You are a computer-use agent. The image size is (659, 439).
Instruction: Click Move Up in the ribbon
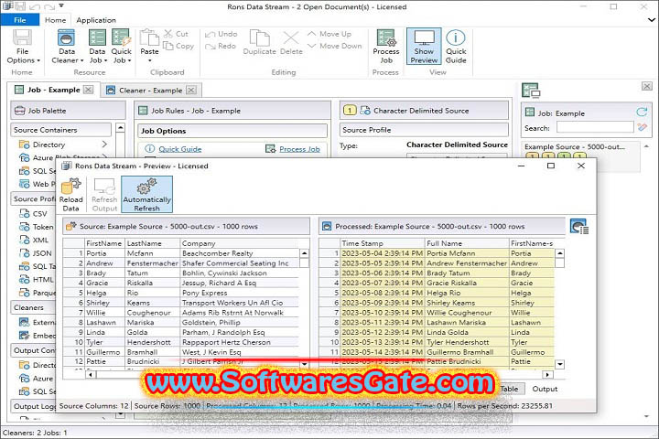tap(329, 34)
